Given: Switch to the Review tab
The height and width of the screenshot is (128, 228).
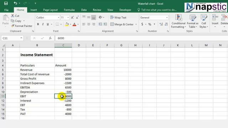Looking at the screenshot, I should (97, 10).
